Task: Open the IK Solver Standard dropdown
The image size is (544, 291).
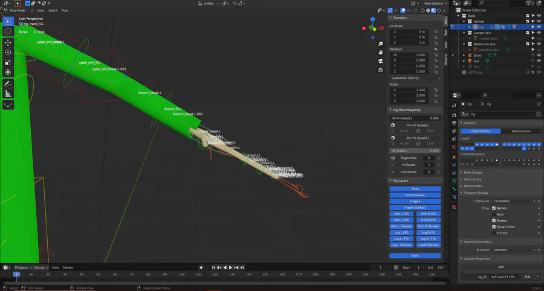Action: point(514,250)
